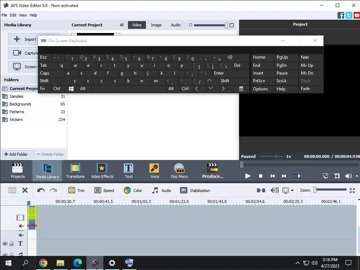Open the View menu
Screen dimensions: 360x270
click(23, 15)
